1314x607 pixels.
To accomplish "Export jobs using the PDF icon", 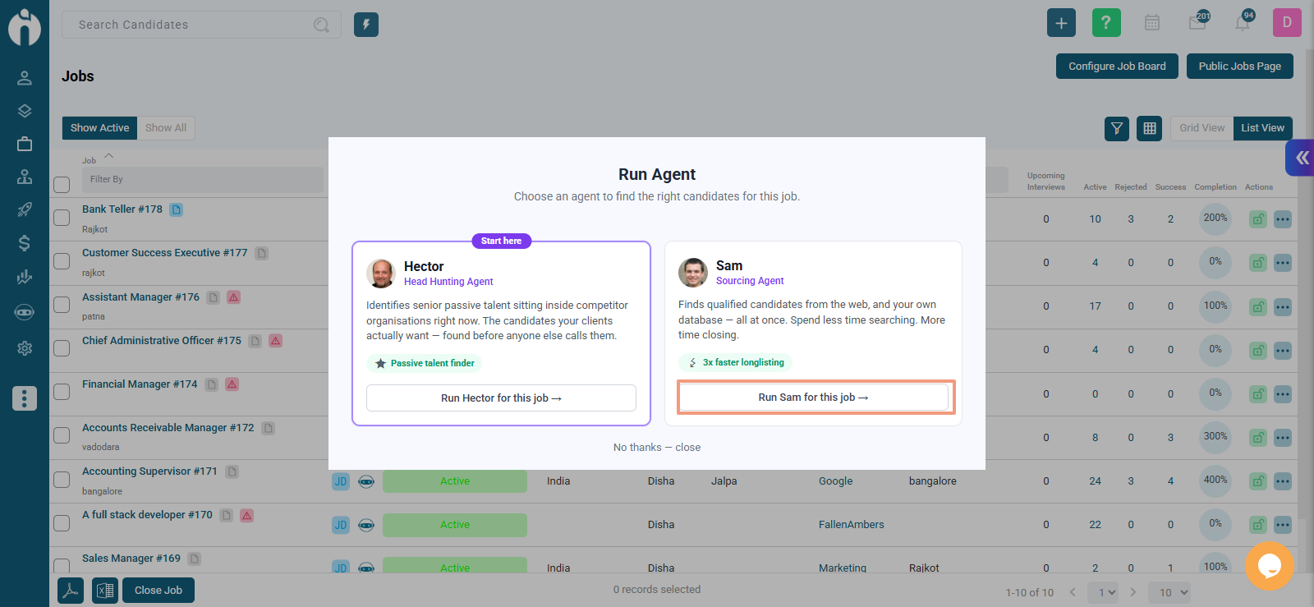I will pos(71,590).
